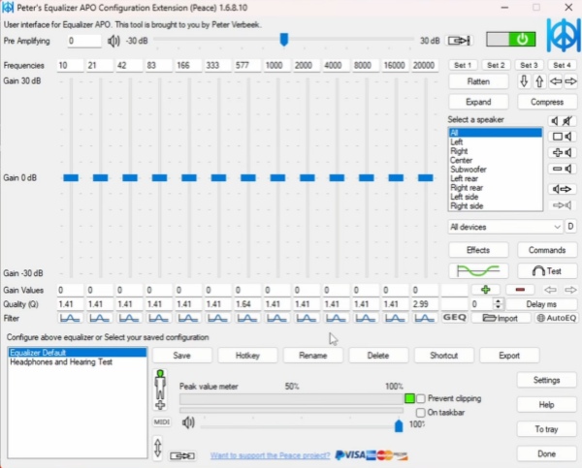Open the green curve graph window
Viewport: 582px width, 468px height.
coord(478,271)
